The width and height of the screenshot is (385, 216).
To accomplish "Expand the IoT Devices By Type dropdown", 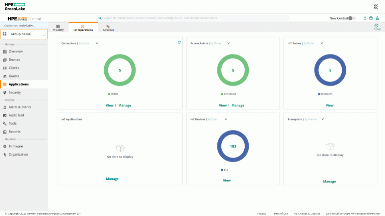I will click(x=226, y=119).
